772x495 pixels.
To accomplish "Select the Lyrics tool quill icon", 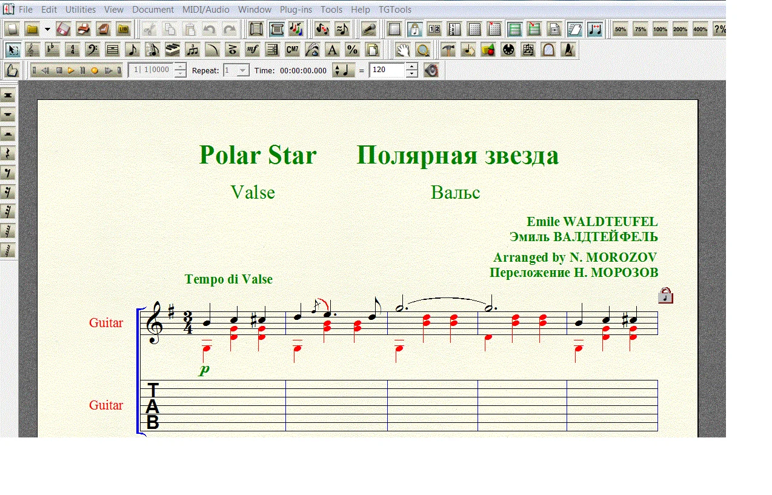I will tap(312, 49).
